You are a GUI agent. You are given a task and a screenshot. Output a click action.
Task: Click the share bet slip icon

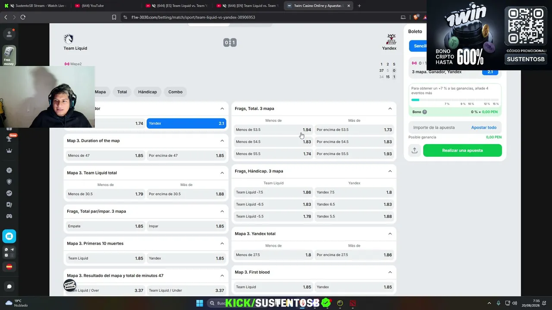tap(414, 150)
